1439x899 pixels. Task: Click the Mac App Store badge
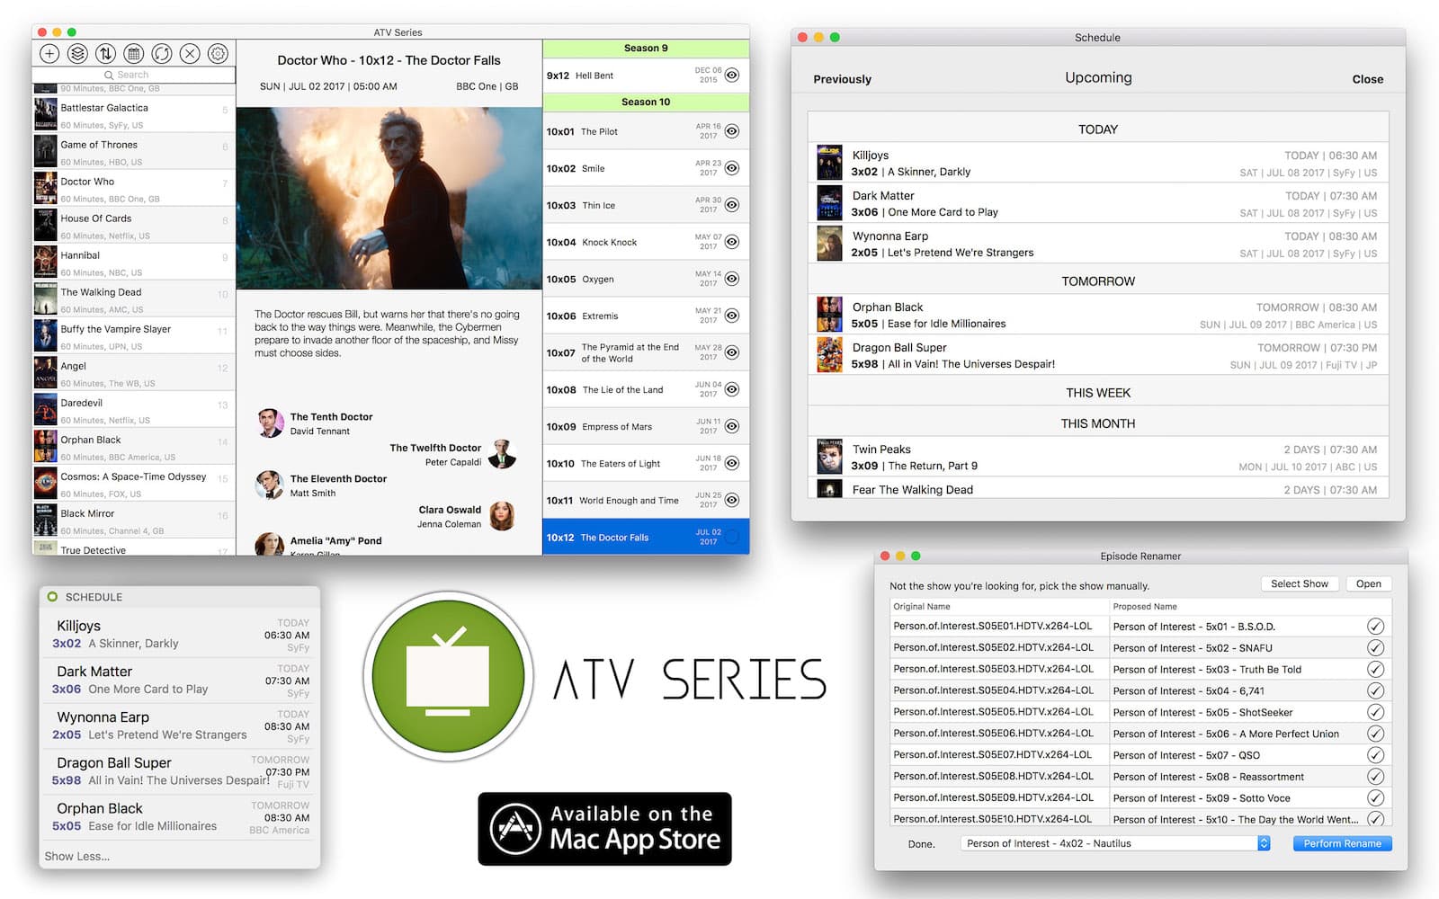[x=603, y=828]
